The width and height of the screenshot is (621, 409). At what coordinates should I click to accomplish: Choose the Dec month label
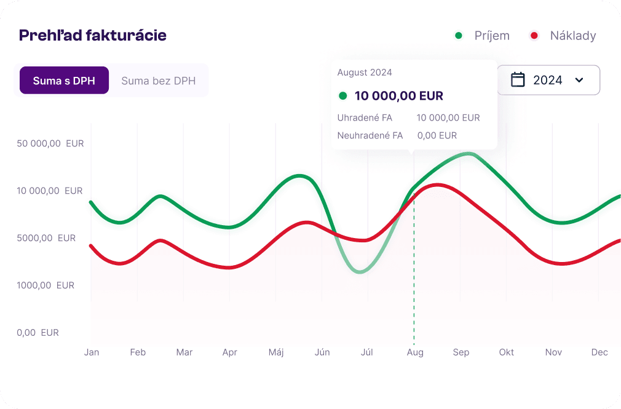[x=599, y=352]
